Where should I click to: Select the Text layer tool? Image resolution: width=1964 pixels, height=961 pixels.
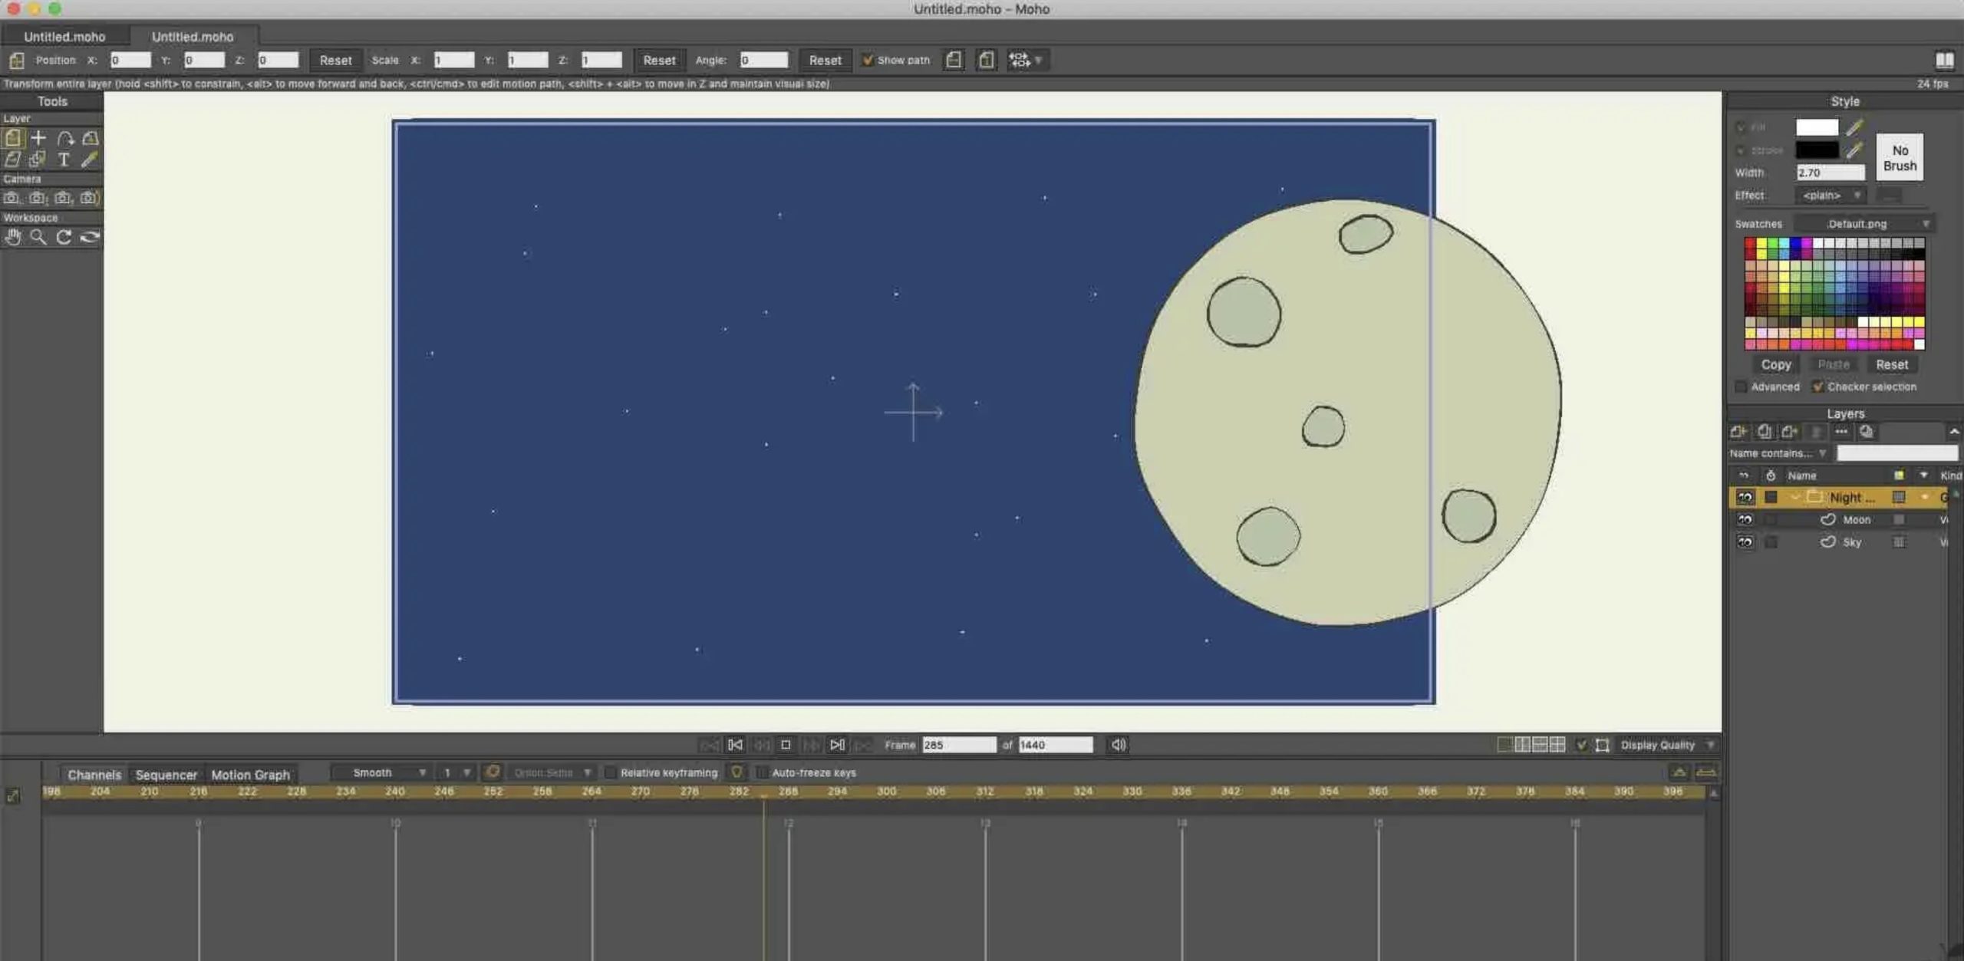point(64,160)
